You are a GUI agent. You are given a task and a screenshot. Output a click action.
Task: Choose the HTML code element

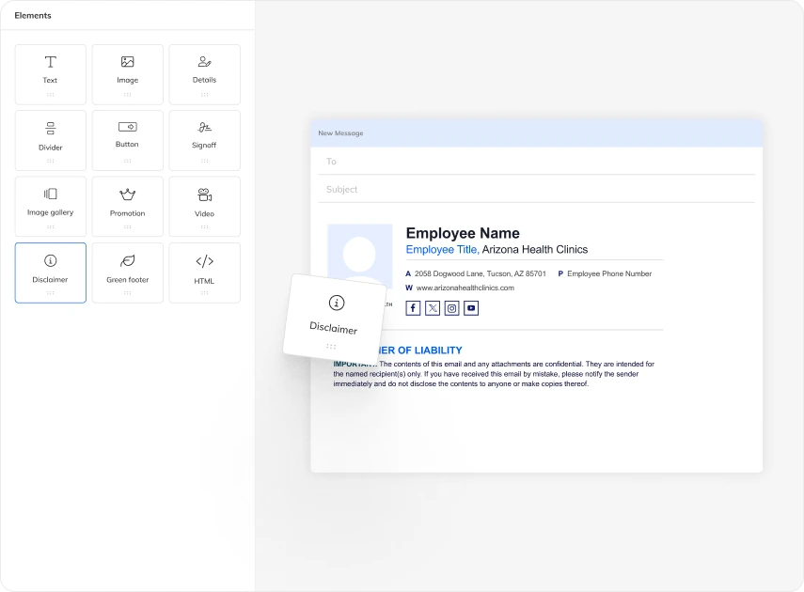click(x=204, y=273)
